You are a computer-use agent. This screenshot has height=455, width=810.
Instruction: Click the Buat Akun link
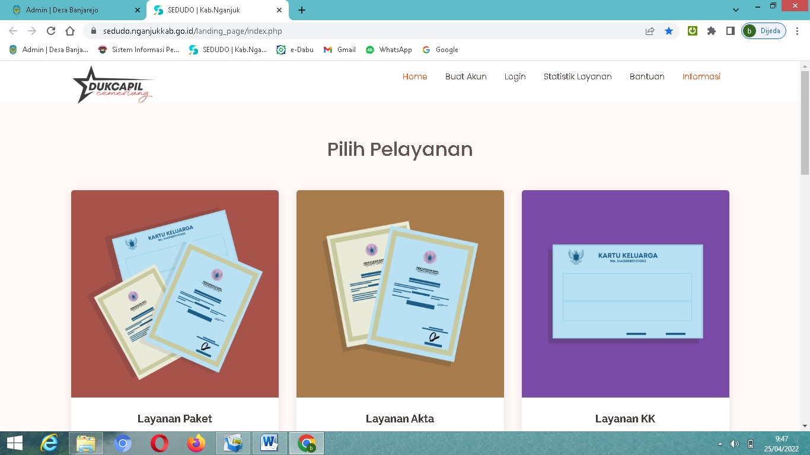point(465,76)
